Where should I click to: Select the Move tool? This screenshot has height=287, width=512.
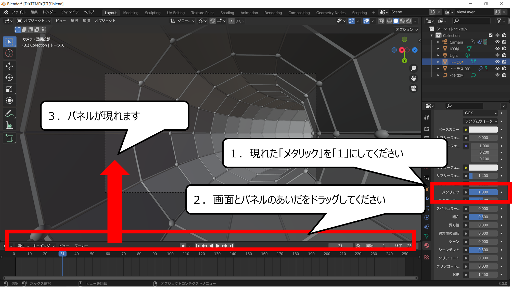point(9,66)
